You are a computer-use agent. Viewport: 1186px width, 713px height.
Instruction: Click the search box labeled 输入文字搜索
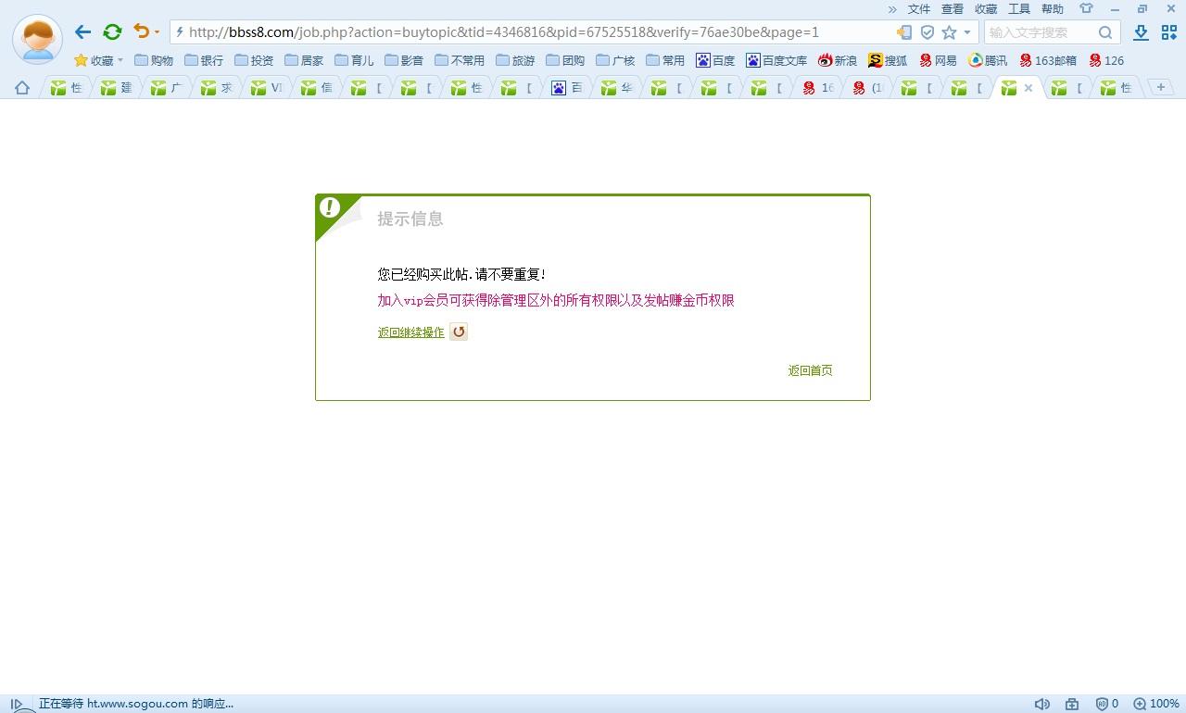(1040, 32)
